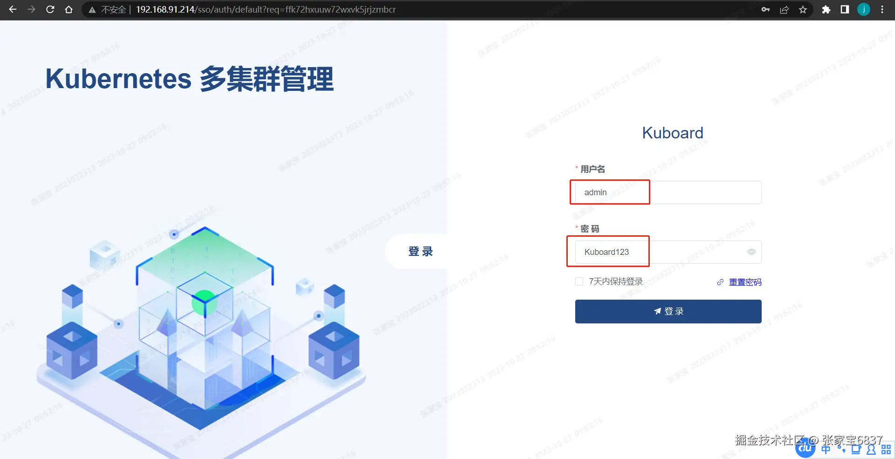Toggle the browser side panel icon
Viewport: 895px width, 459px height.
pyautogui.click(x=845, y=9)
